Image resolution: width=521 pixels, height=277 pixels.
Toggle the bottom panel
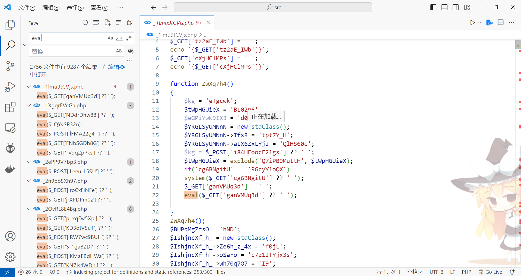pyautogui.click(x=444, y=7)
